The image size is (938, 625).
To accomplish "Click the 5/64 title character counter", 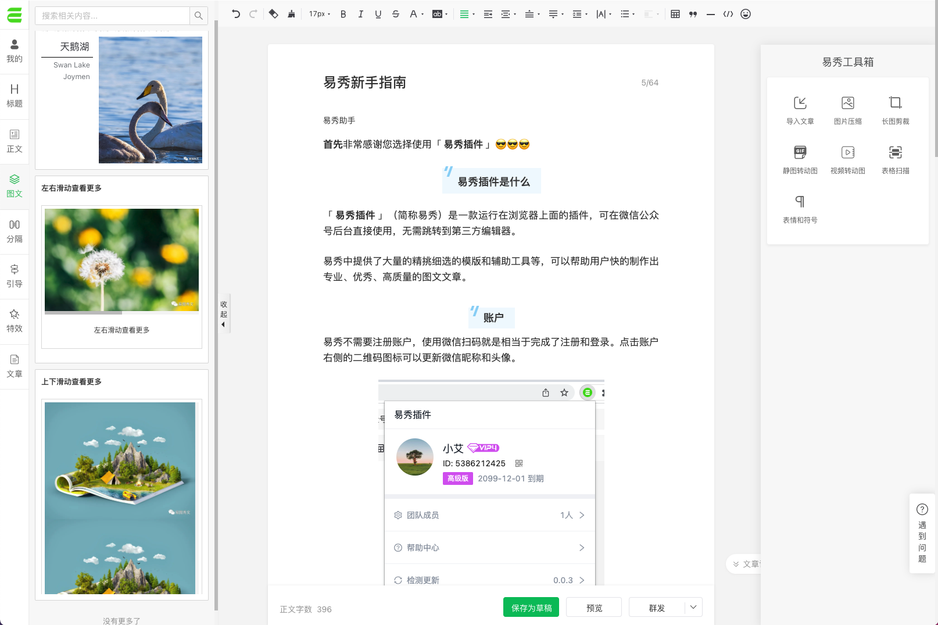I will tap(650, 83).
